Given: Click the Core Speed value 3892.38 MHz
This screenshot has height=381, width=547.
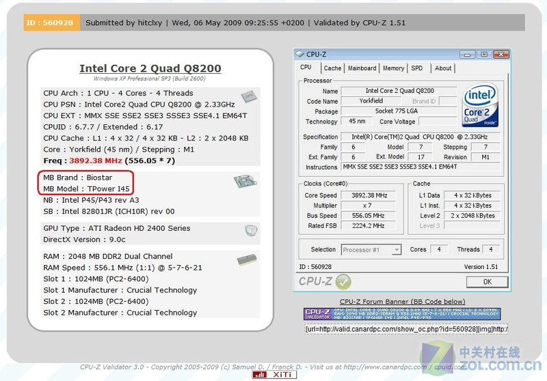Looking at the screenshot, I should (369, 195).
